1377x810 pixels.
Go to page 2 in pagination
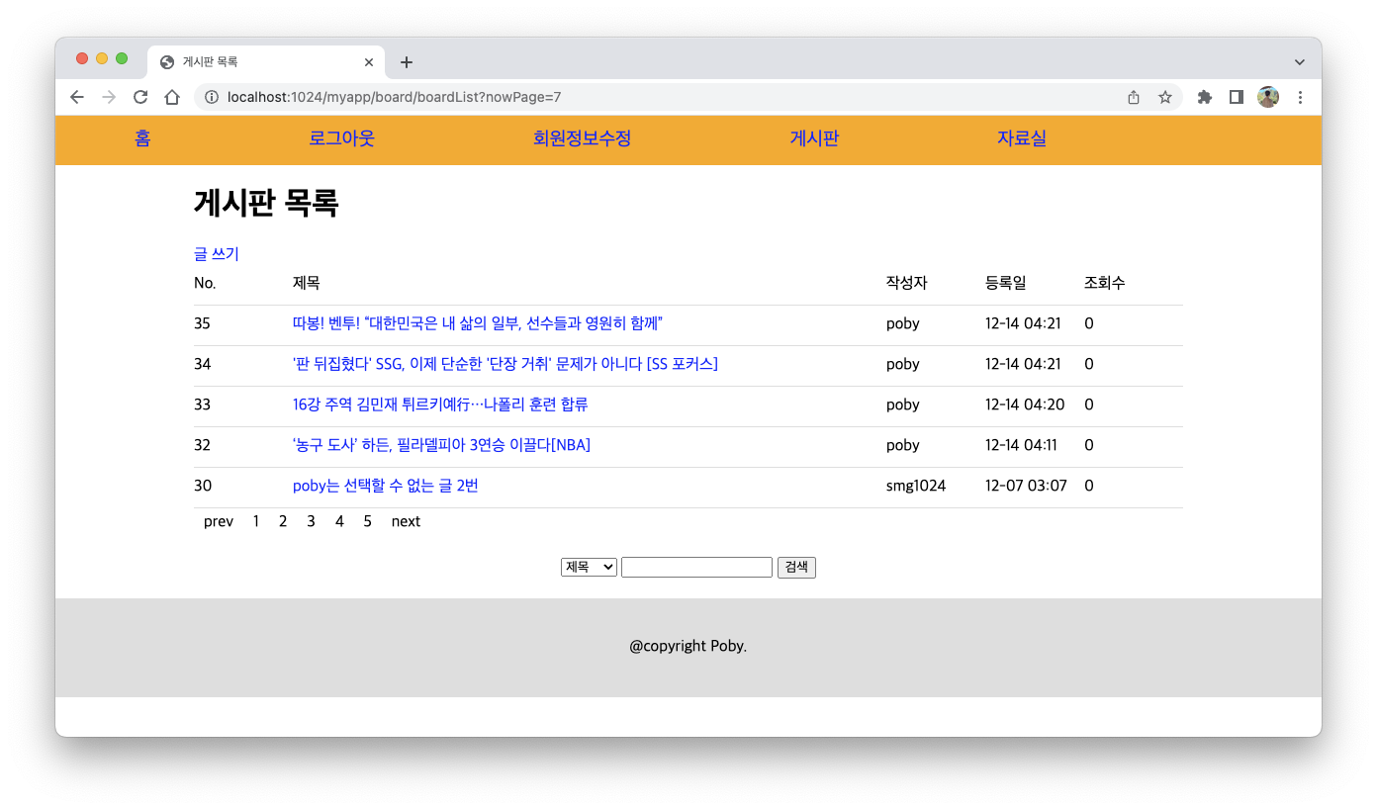click(283, 521)
